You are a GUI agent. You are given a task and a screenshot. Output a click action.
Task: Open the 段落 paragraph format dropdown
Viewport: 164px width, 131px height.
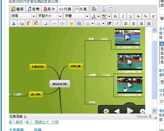click(23, 16)
